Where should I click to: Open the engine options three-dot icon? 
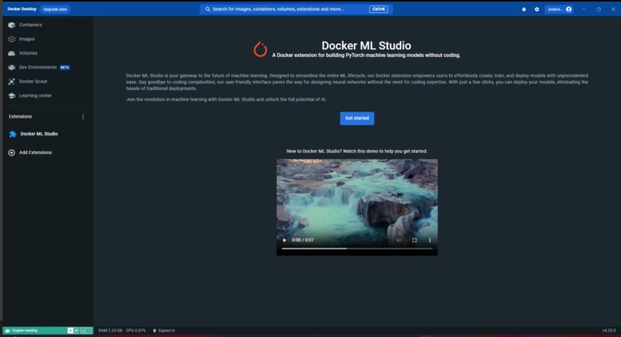pyautogui.click(x=89, y=331)
